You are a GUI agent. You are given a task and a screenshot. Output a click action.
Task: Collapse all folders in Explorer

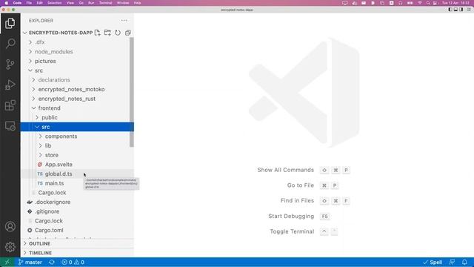128,33
